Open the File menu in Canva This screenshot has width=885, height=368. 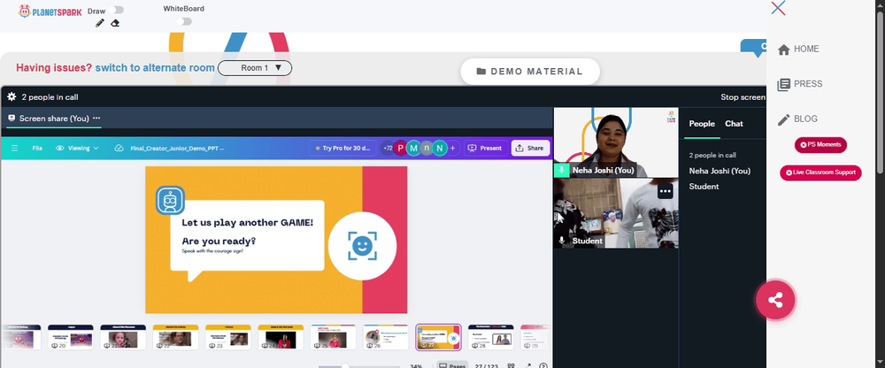tap(37, 149)
